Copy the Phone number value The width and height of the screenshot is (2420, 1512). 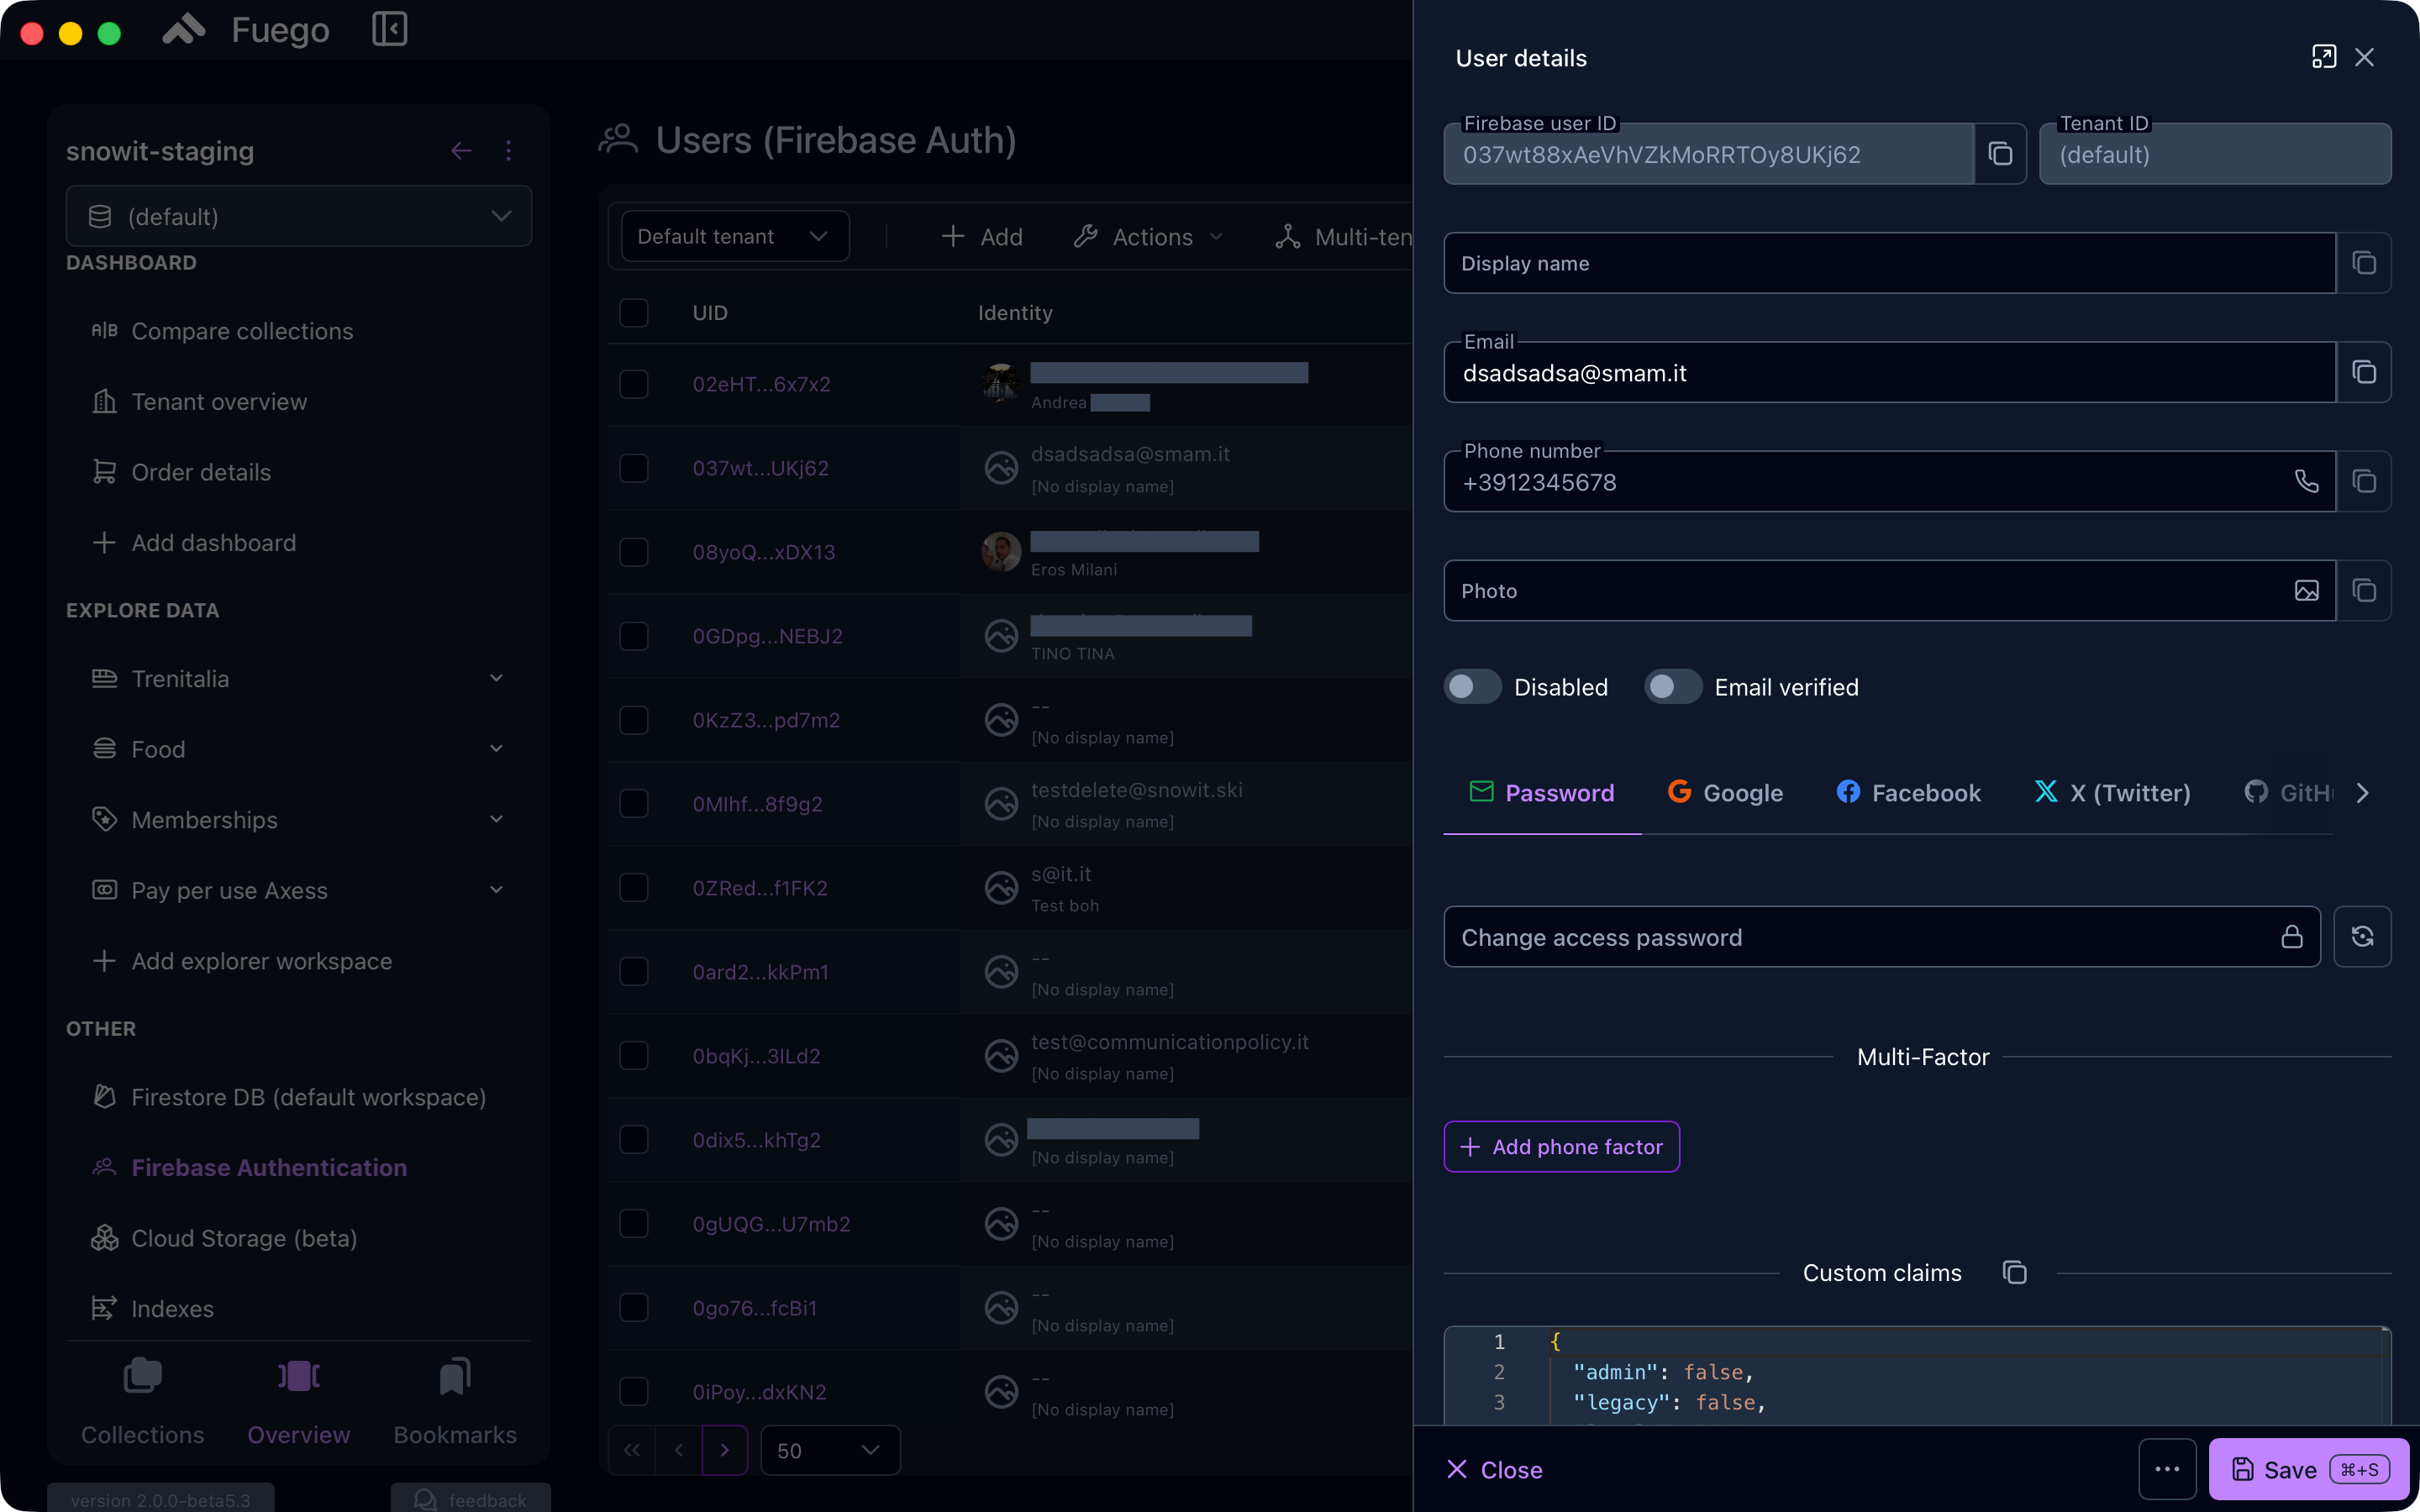click(2363, 481)
